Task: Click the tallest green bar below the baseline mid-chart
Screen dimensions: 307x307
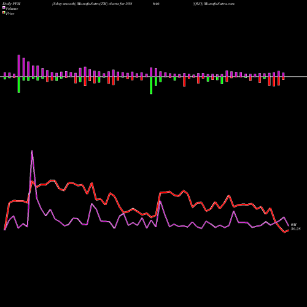Action: (x=151, y=85)
